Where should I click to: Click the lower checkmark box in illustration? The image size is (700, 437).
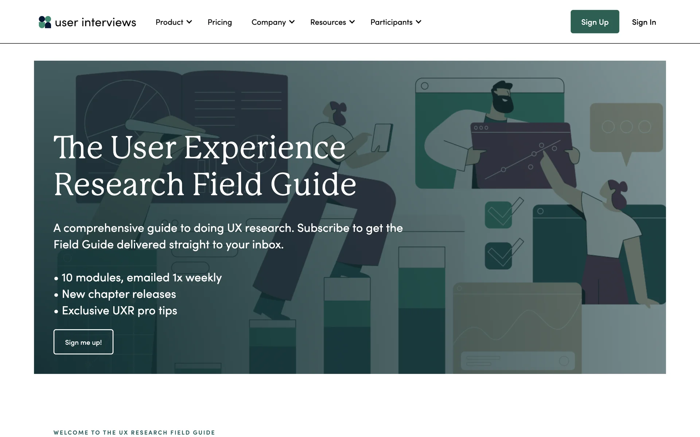point(499,256)
